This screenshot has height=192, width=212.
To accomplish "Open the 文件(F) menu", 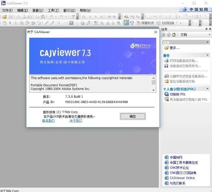I will [x=7, y=10].
